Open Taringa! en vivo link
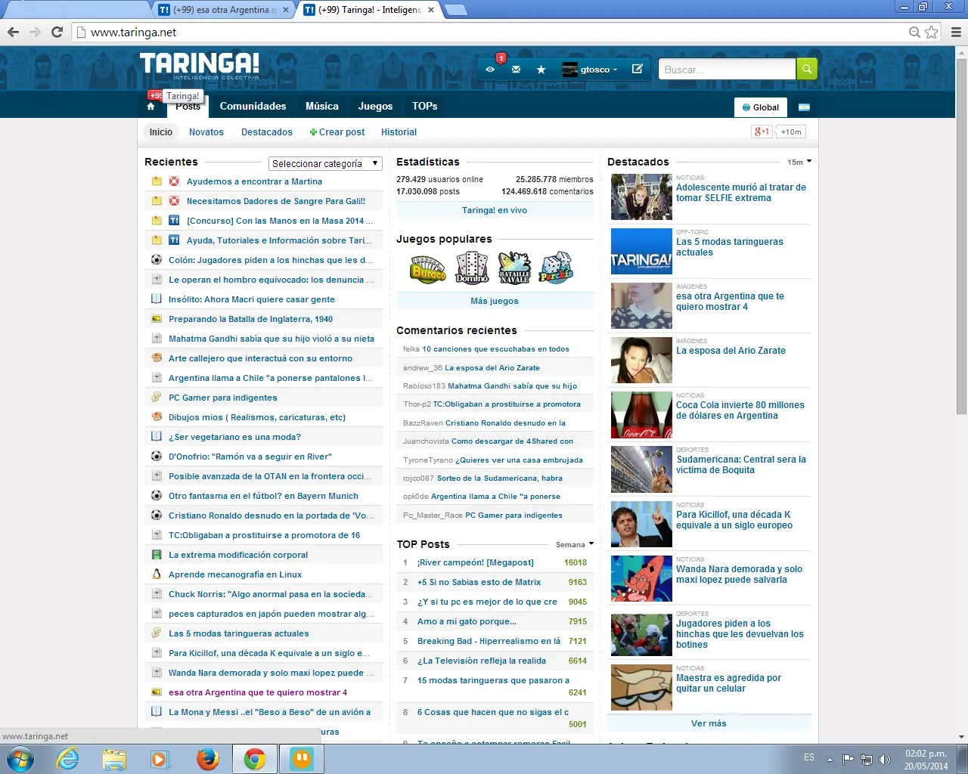The image size is (968, 774). point(495,210)
